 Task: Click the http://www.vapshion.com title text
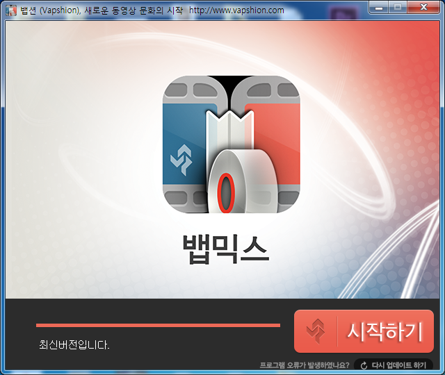(x=236, y=10)
